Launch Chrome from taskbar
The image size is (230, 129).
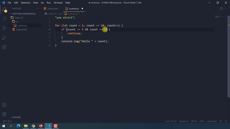click(x=33, y=126)
